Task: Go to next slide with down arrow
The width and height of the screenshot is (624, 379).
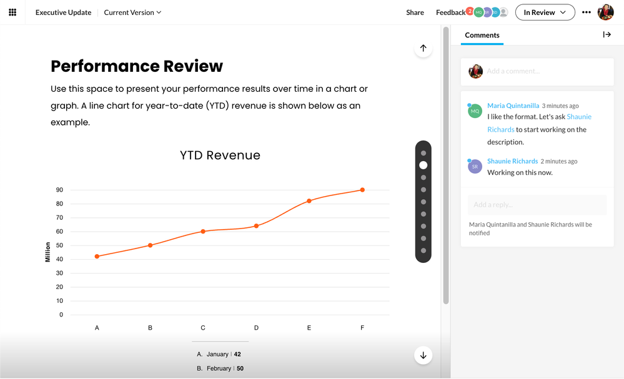Action: pyautogui.click(x=423, y=355)
